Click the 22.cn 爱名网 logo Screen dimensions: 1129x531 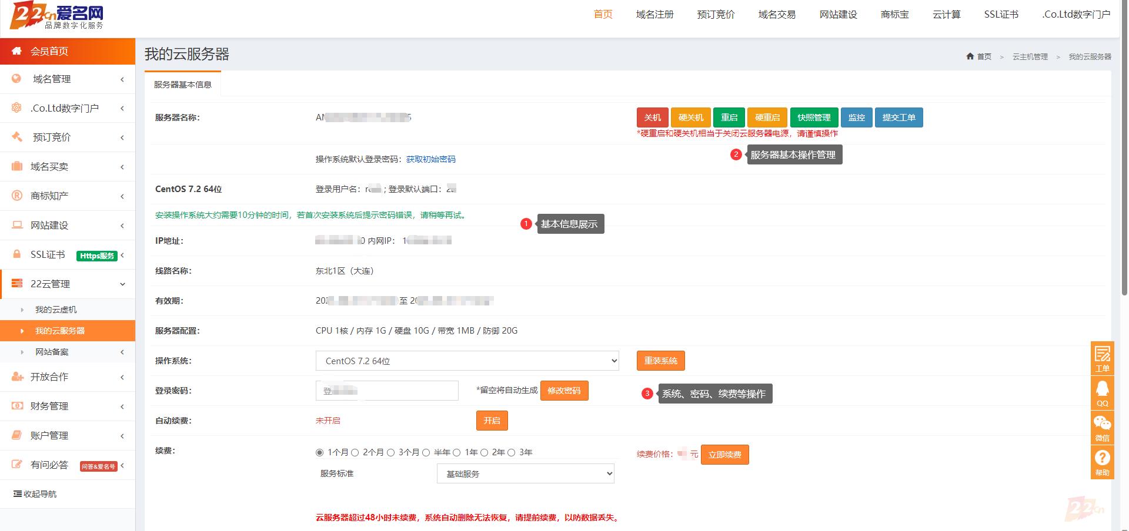[x=57, y=16]
